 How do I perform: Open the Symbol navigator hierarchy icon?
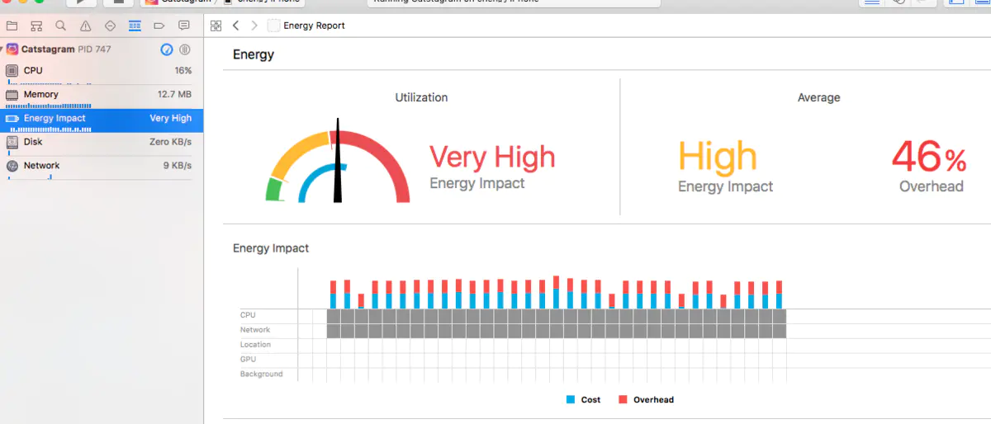click(36, 26)
